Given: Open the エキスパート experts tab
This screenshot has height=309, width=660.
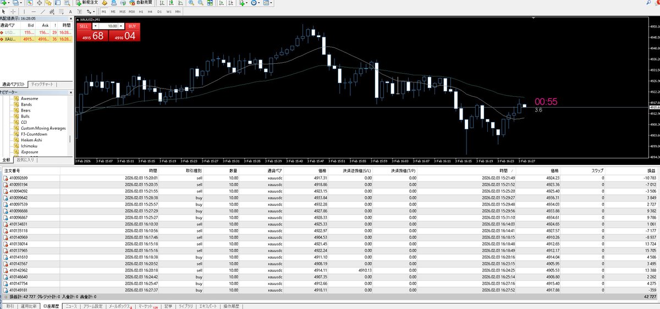Looking at the screenshot, I should pyautogui.click(x=208, y=306).
